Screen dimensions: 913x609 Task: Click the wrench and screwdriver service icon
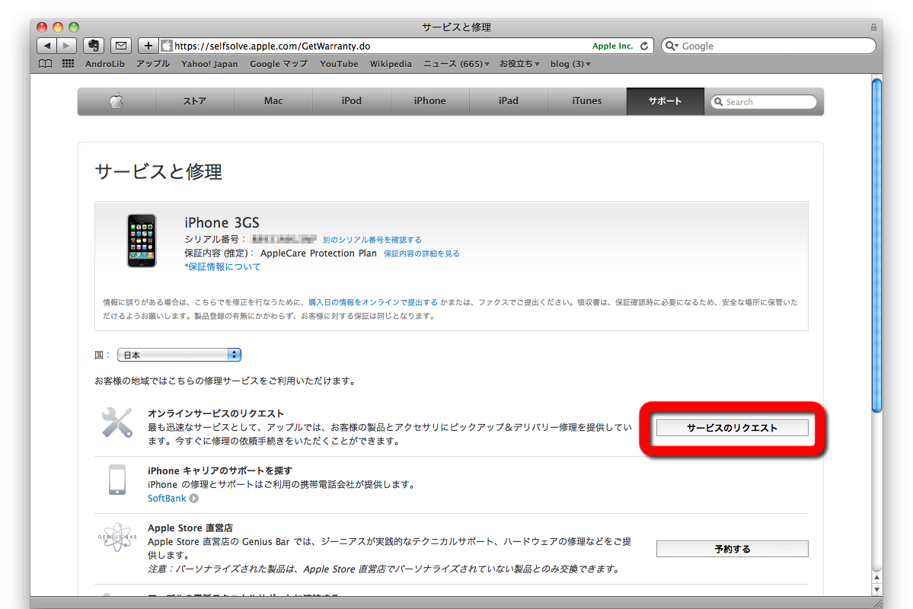point(117,422)
